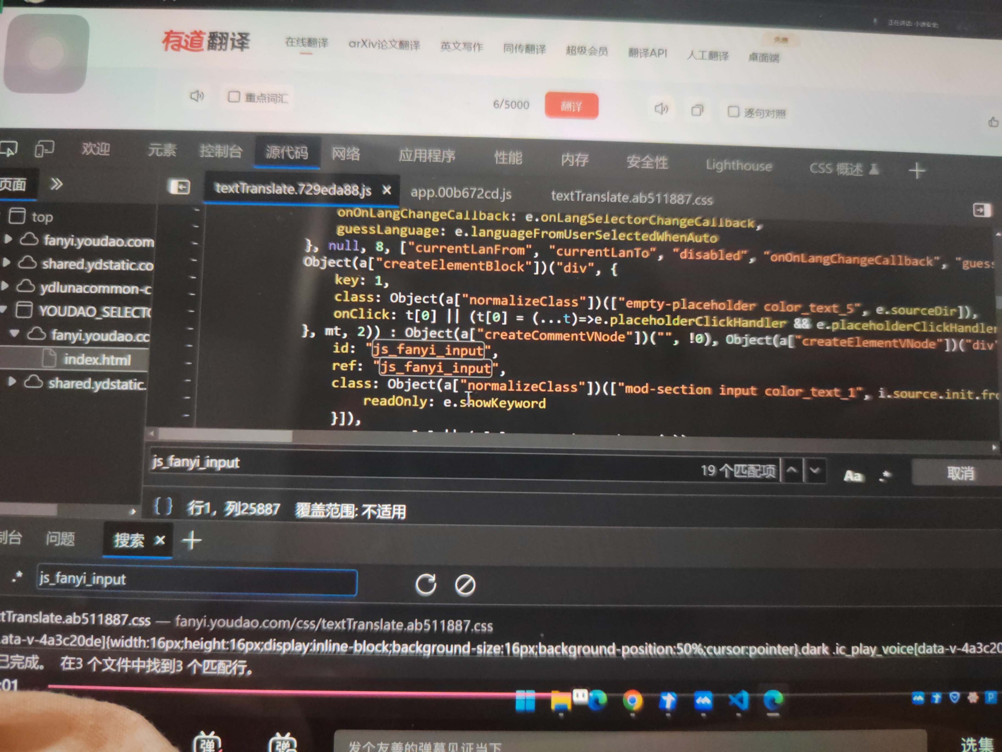Open the textTranslate.ab511887.css file tab
This screenshot has height=752, width=1002.
click(631, 197)
